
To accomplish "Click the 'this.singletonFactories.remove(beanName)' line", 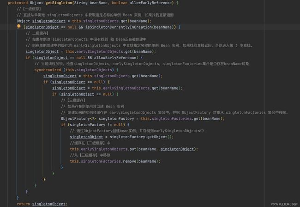I will click(x=115, y=161).
